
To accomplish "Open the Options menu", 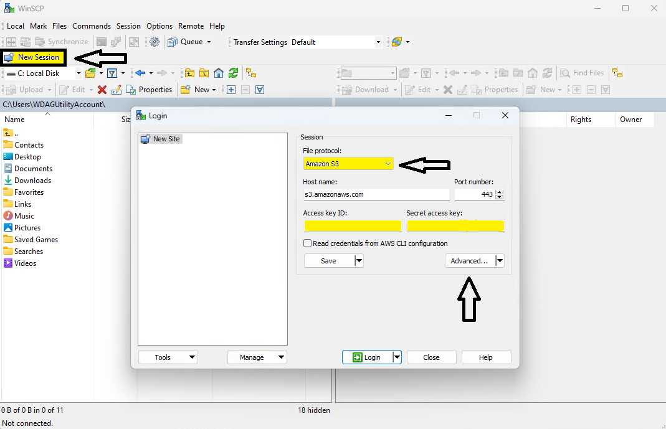I will [159, 26].
